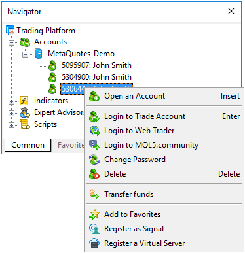Click the Register a Virtual Server cloud icon
245x253 pixels.
click(x=94, y=243)
